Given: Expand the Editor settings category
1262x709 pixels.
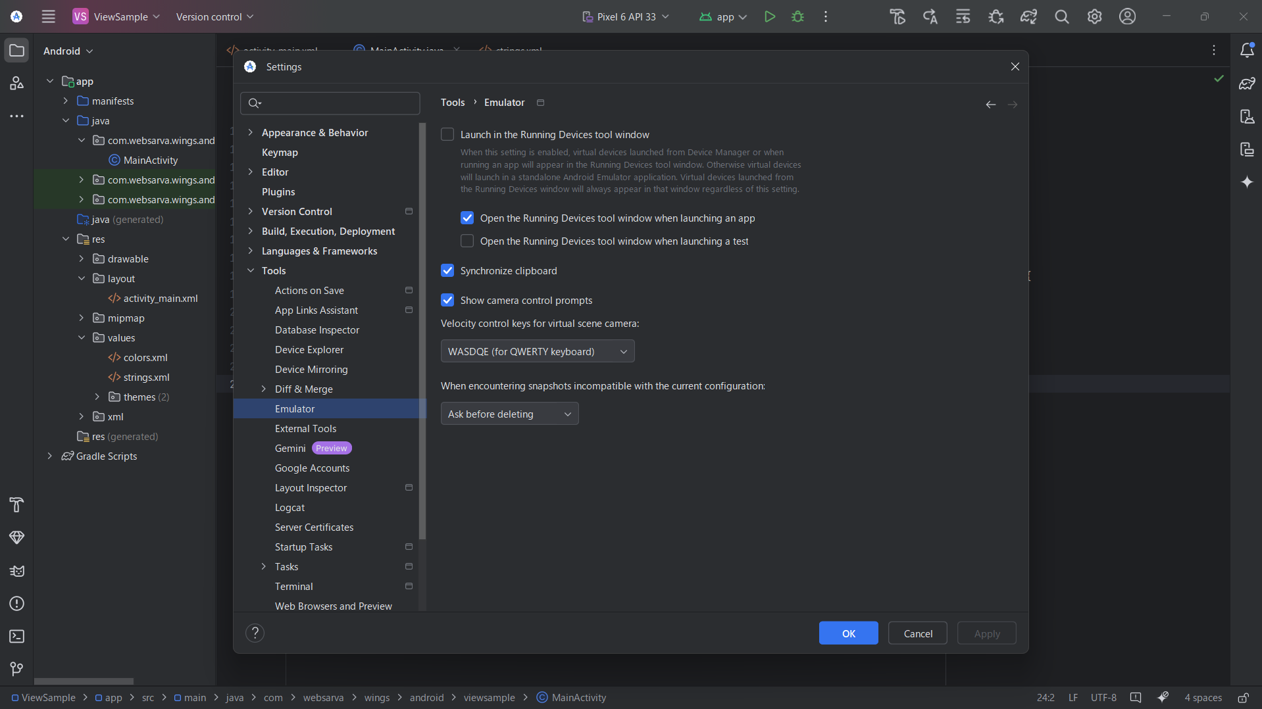Looking at the screenshot, I should (250, 172).
